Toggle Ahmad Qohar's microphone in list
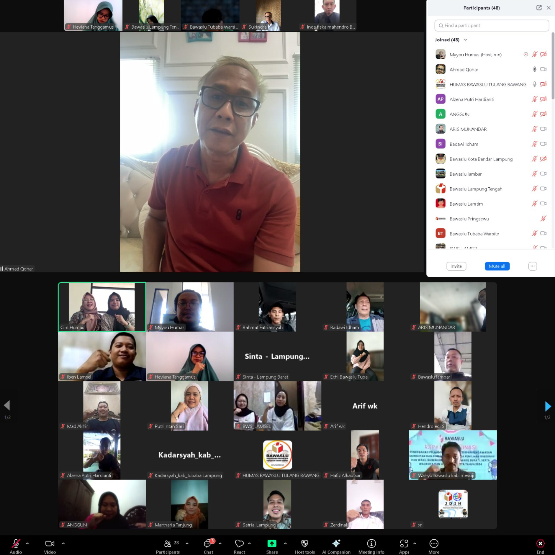This screenshot has height=555, width=555. (534, 69)
